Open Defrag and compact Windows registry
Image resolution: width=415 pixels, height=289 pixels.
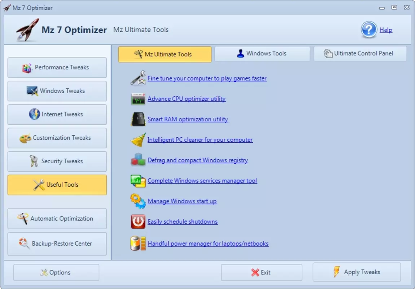pyautogui.click(x=198, y=160)
